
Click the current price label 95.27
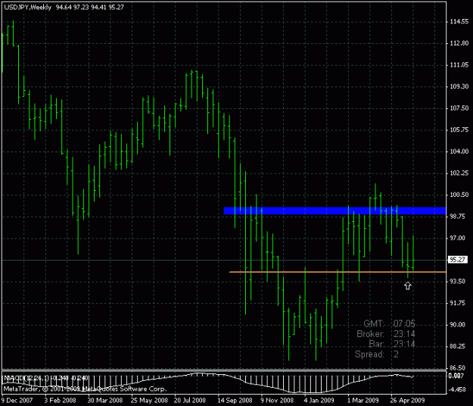point(458,260)
